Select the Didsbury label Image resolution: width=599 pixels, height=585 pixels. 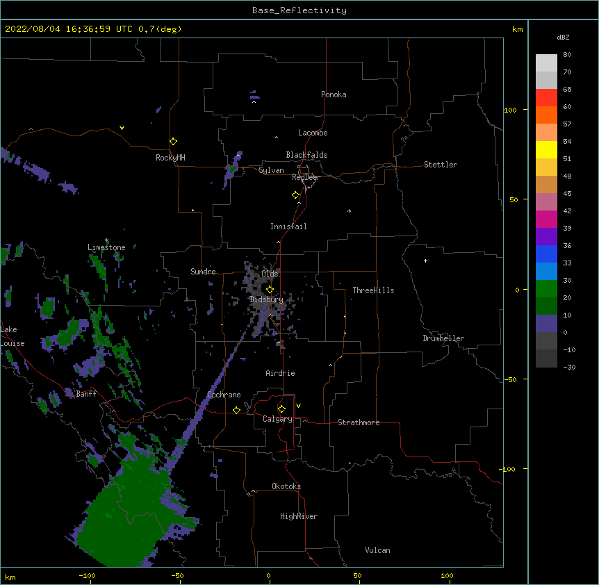click(267, 299)
